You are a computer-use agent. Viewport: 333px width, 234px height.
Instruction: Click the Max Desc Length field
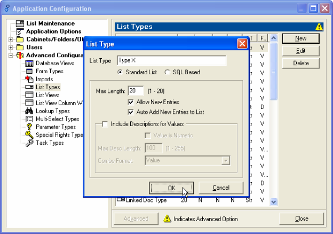pyautogui.click(x=154, y=148)
